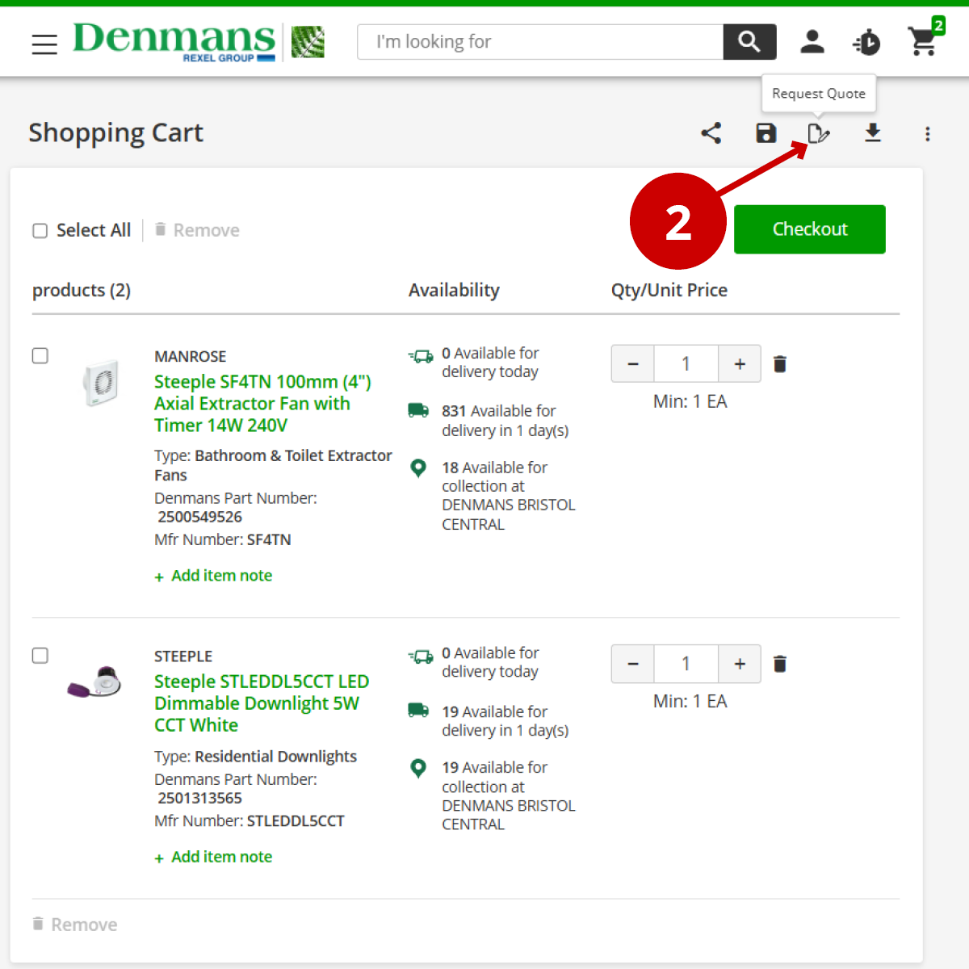This screenshot has height=969, width=969.
Task: Download the cart using the download icon
Action: coord(873,133)
